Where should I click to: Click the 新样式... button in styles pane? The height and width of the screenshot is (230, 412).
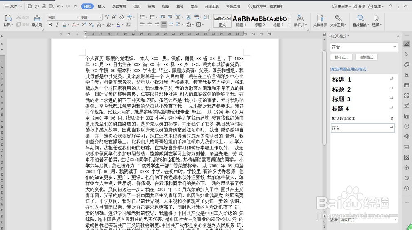pos(341,57)
